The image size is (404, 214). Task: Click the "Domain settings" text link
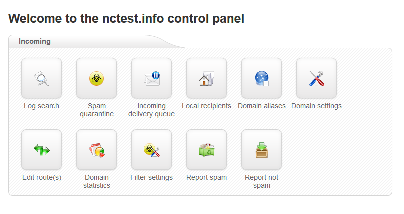[x=316, y=106]
